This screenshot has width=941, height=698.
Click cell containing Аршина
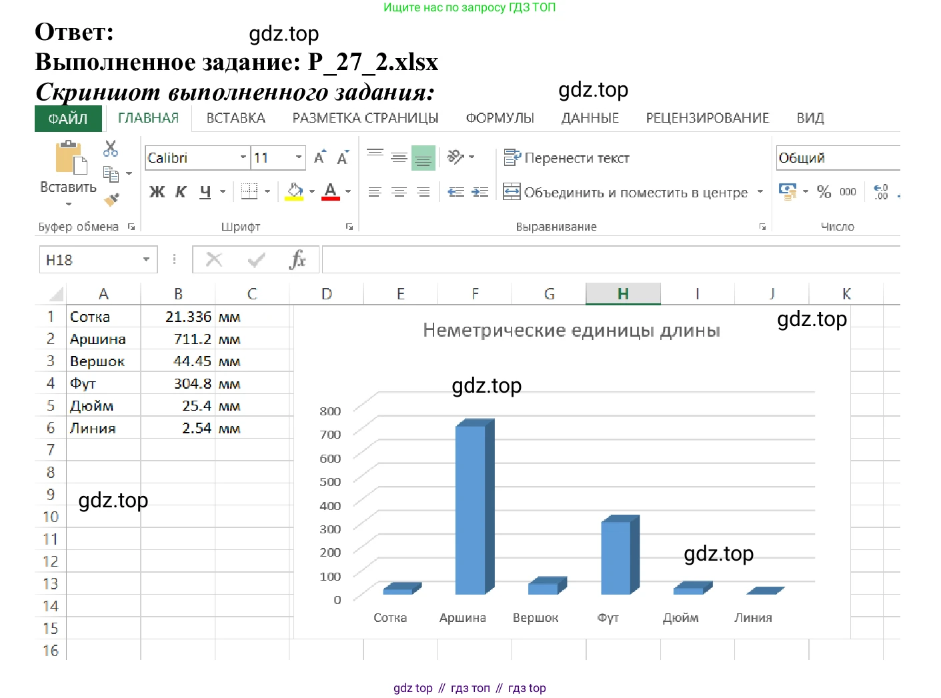(103, 339)
